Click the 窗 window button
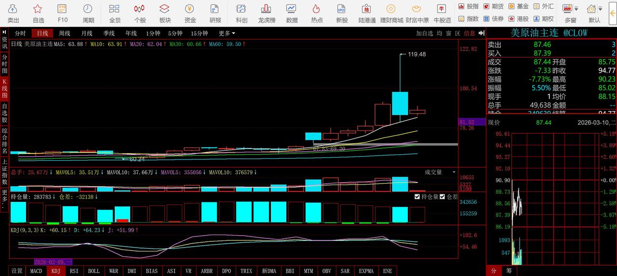Viewport: 617px width, 276px height. [449, 33]
